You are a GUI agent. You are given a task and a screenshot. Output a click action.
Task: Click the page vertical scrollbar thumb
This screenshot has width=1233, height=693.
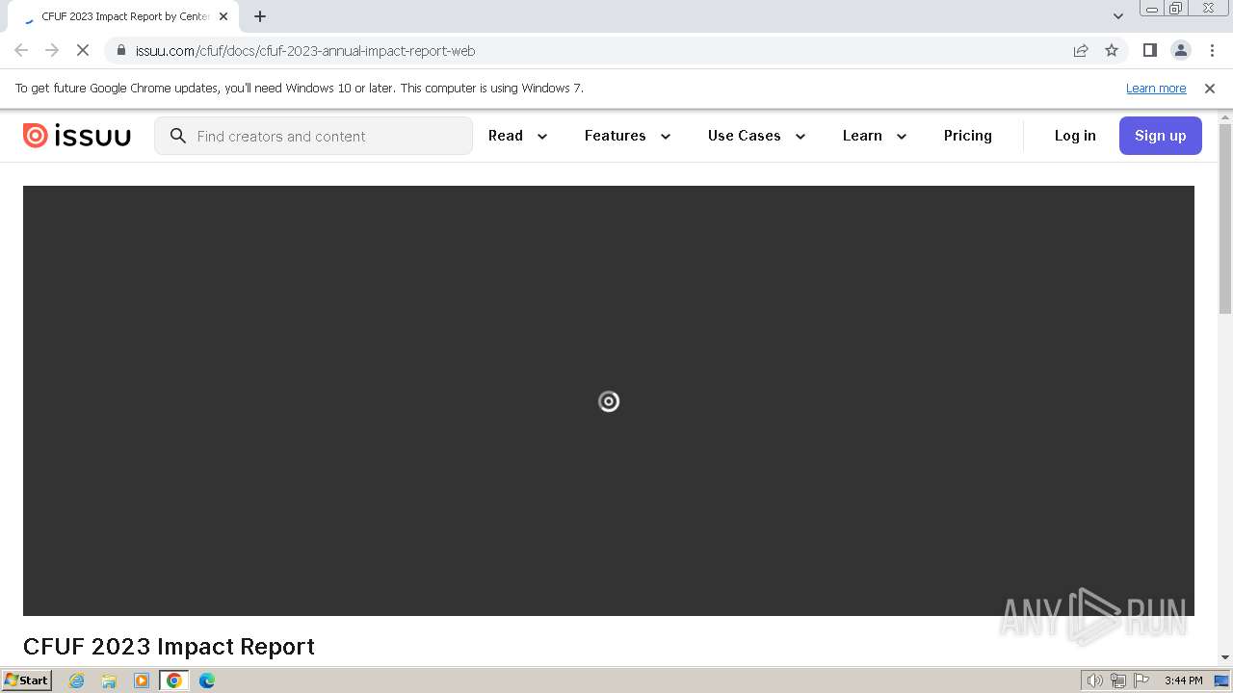click(x=1225, y=218)
